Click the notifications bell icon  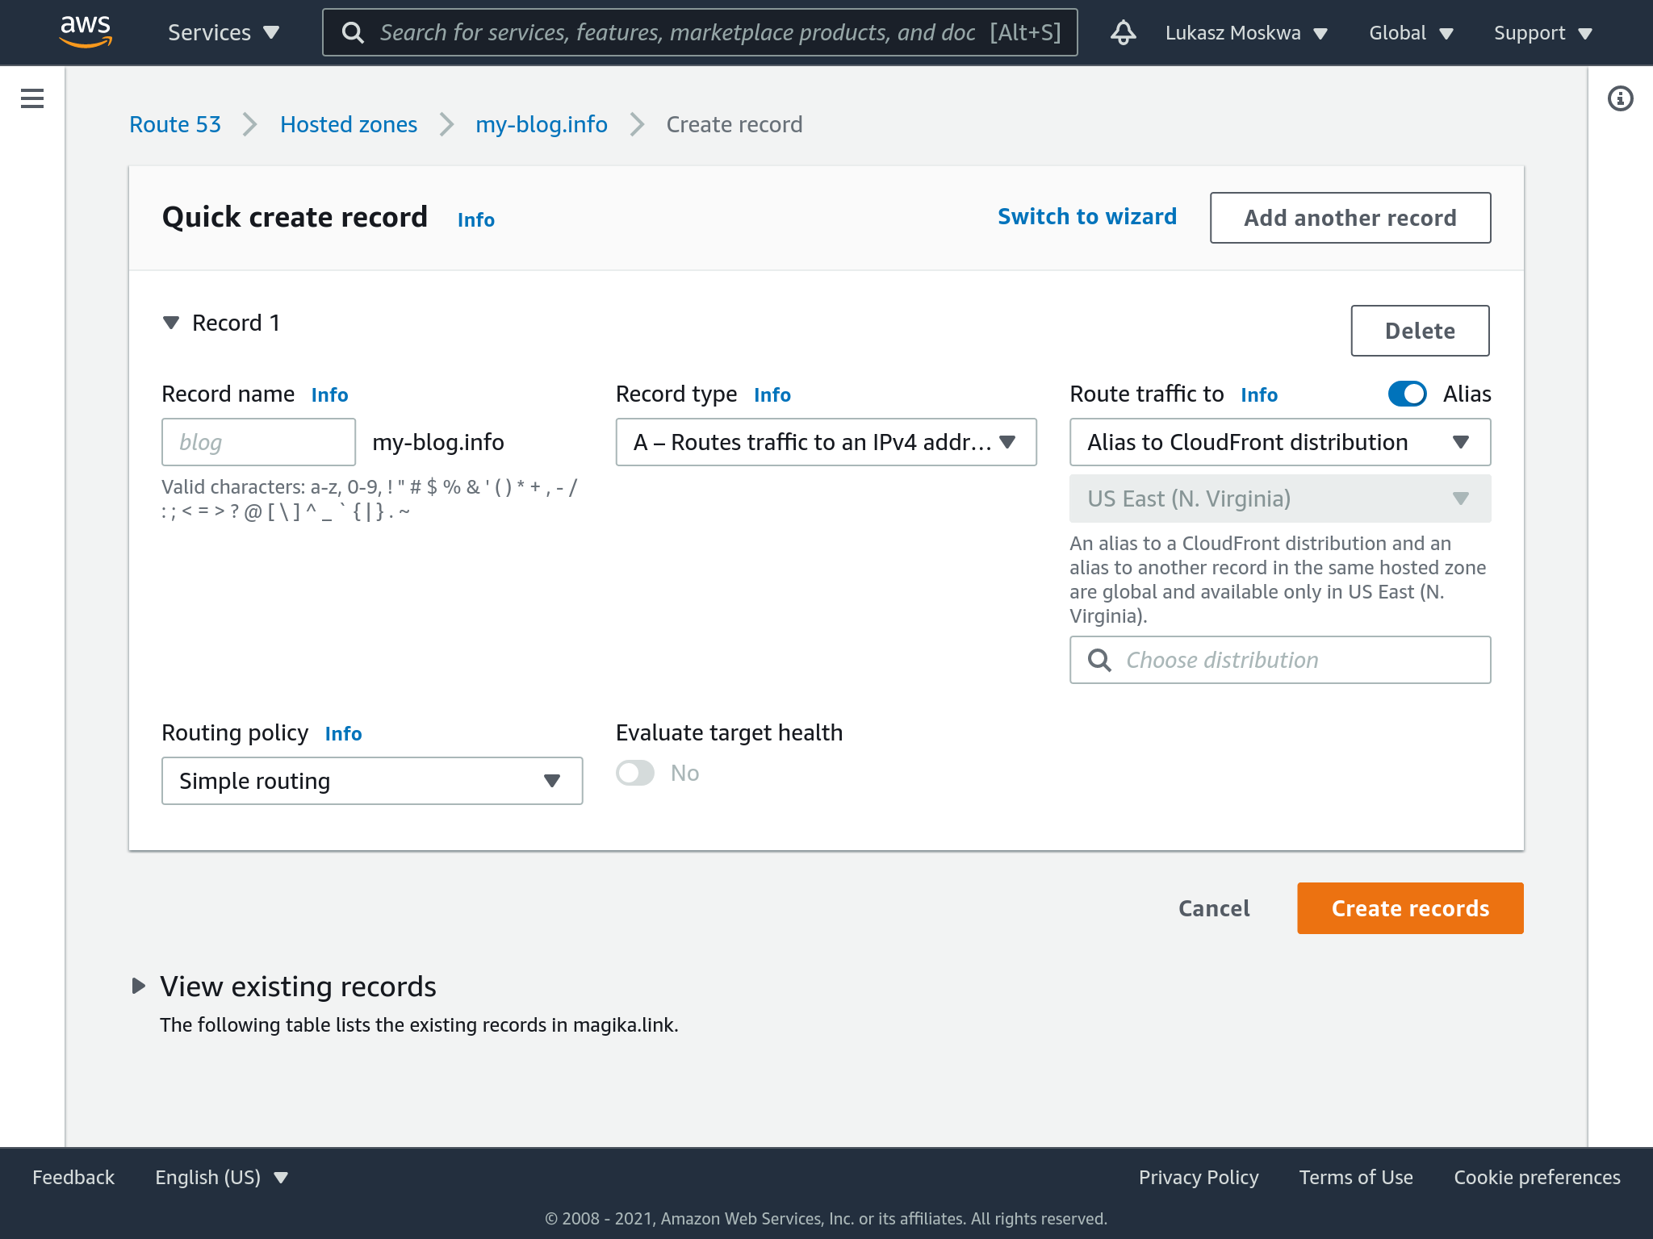[1123, 32]
